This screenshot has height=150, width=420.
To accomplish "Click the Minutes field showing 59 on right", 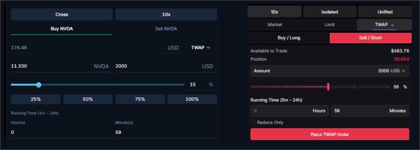I will click(369, 111).
